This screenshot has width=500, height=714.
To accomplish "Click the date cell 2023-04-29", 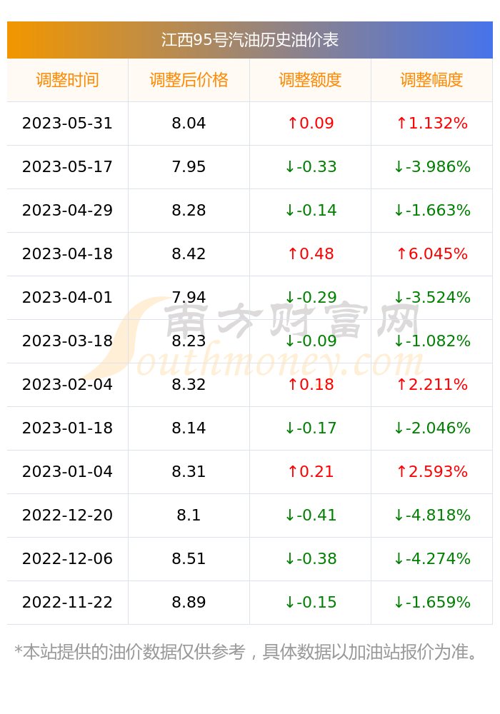I will (67, 210).
